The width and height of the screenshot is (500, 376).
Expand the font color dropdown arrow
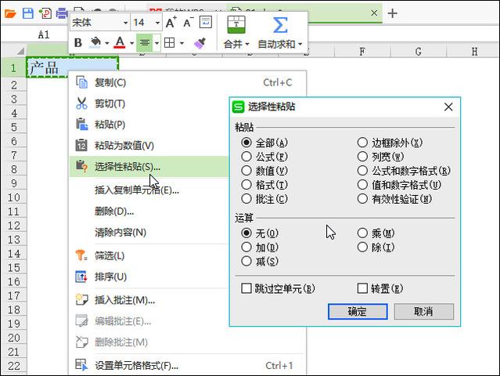[131, 43]
